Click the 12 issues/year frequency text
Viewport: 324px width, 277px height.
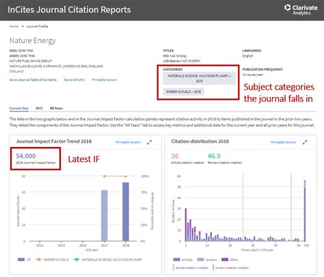[253, 75]
